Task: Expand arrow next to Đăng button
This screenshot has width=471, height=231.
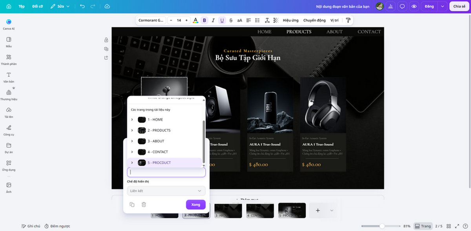Action: (443, 6)
